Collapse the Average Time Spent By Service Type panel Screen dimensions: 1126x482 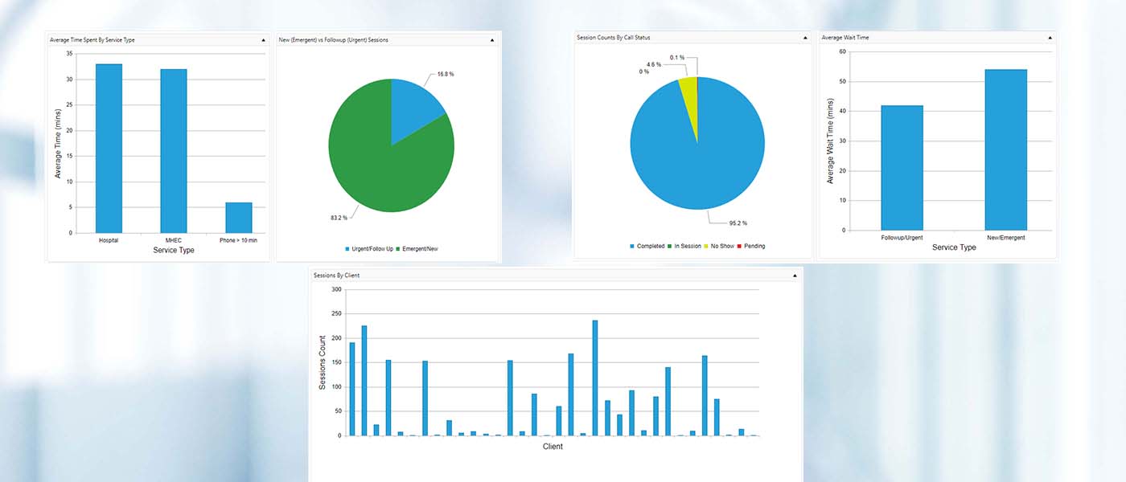[264, 39]
